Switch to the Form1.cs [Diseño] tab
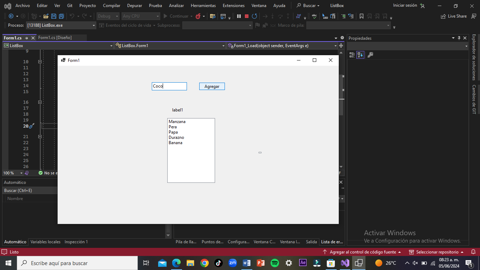 (x=55, y=38)
